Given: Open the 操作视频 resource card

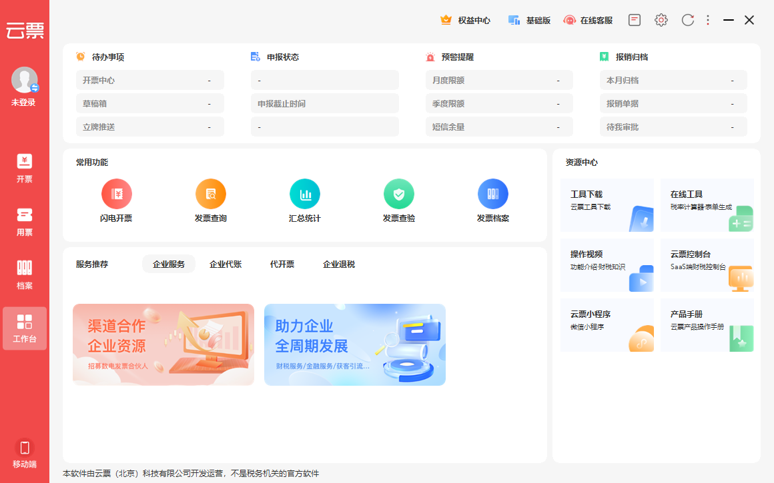Looking at the screenshot, I should pyautogui.click(x=607, y=265).
